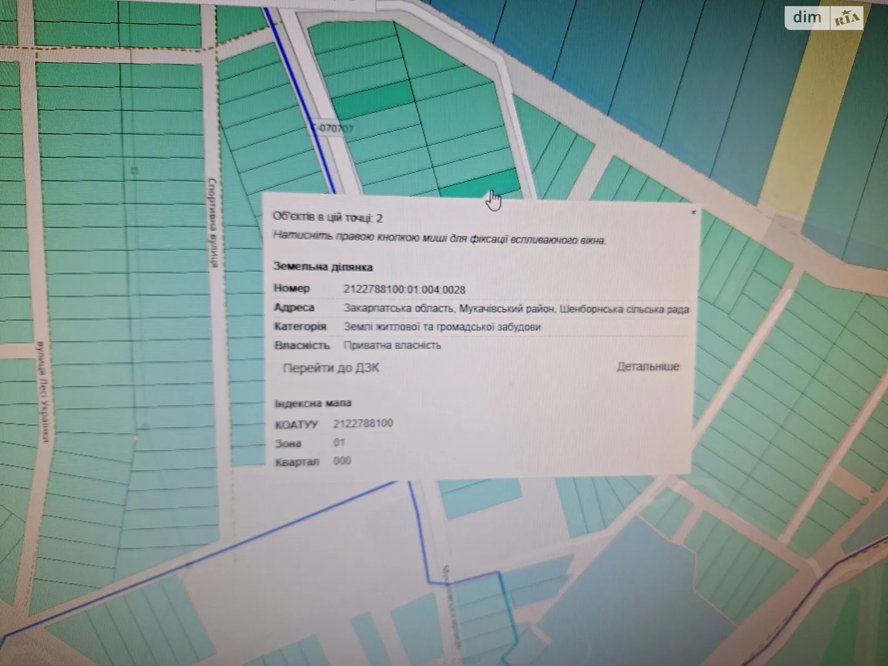Click the 'Спортивна вулиця' street label
The height and width of the screenshot is (666, 888).
(212, 223)
